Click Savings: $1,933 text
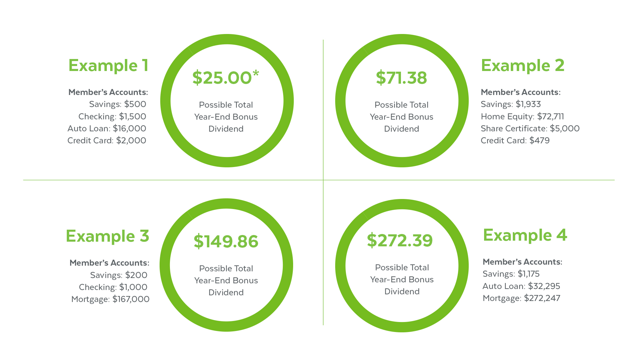The height and width of the screenshot is (360, 641). pos(510,104)
